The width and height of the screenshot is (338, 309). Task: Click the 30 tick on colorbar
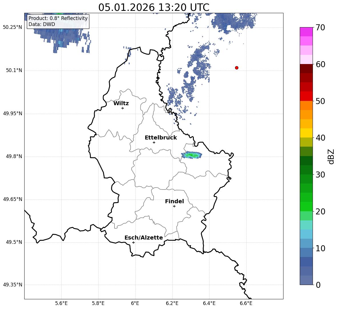pos(320,175)
